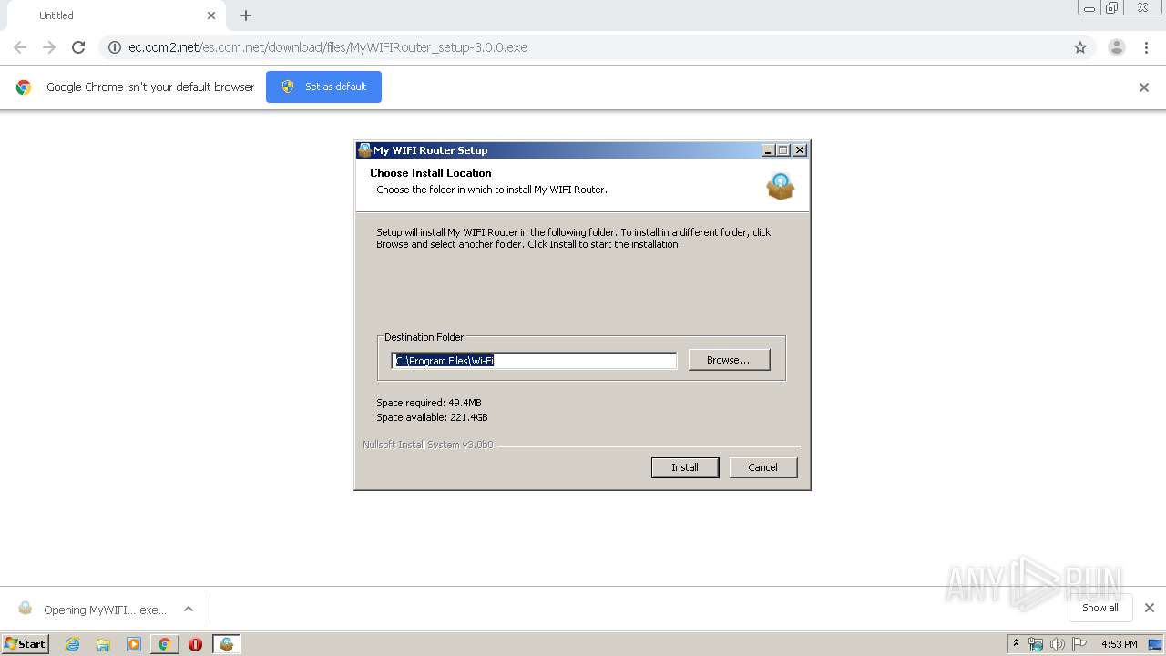Open the MyWIFI exe download item
The width and height of the screenshot is (1166, 656).
93,610
